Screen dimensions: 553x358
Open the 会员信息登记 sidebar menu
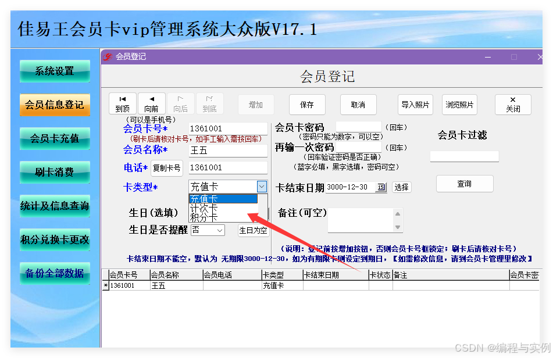tap(55, 105)
